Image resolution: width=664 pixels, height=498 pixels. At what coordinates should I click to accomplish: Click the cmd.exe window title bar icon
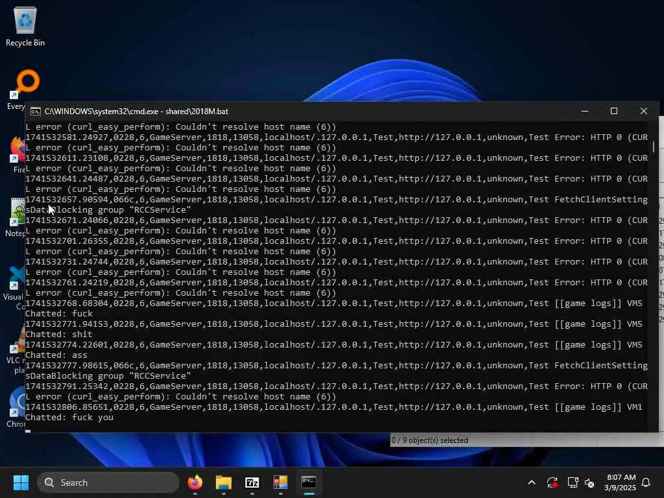point(36,112)
